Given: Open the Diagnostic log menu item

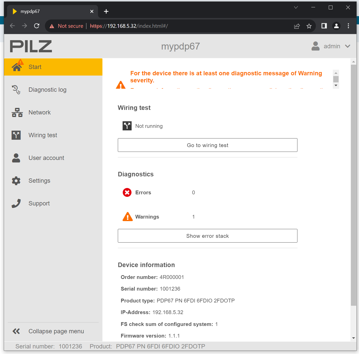Looking at the screenshot, I should (x=53, y=90).
